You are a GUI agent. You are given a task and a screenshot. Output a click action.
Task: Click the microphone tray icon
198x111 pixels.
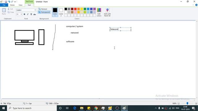[x=159, y=108]
